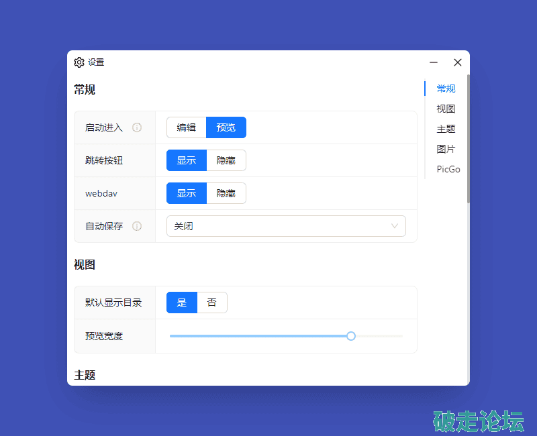Select 编辑 for 启动进入 startup mode

[187, 127]
